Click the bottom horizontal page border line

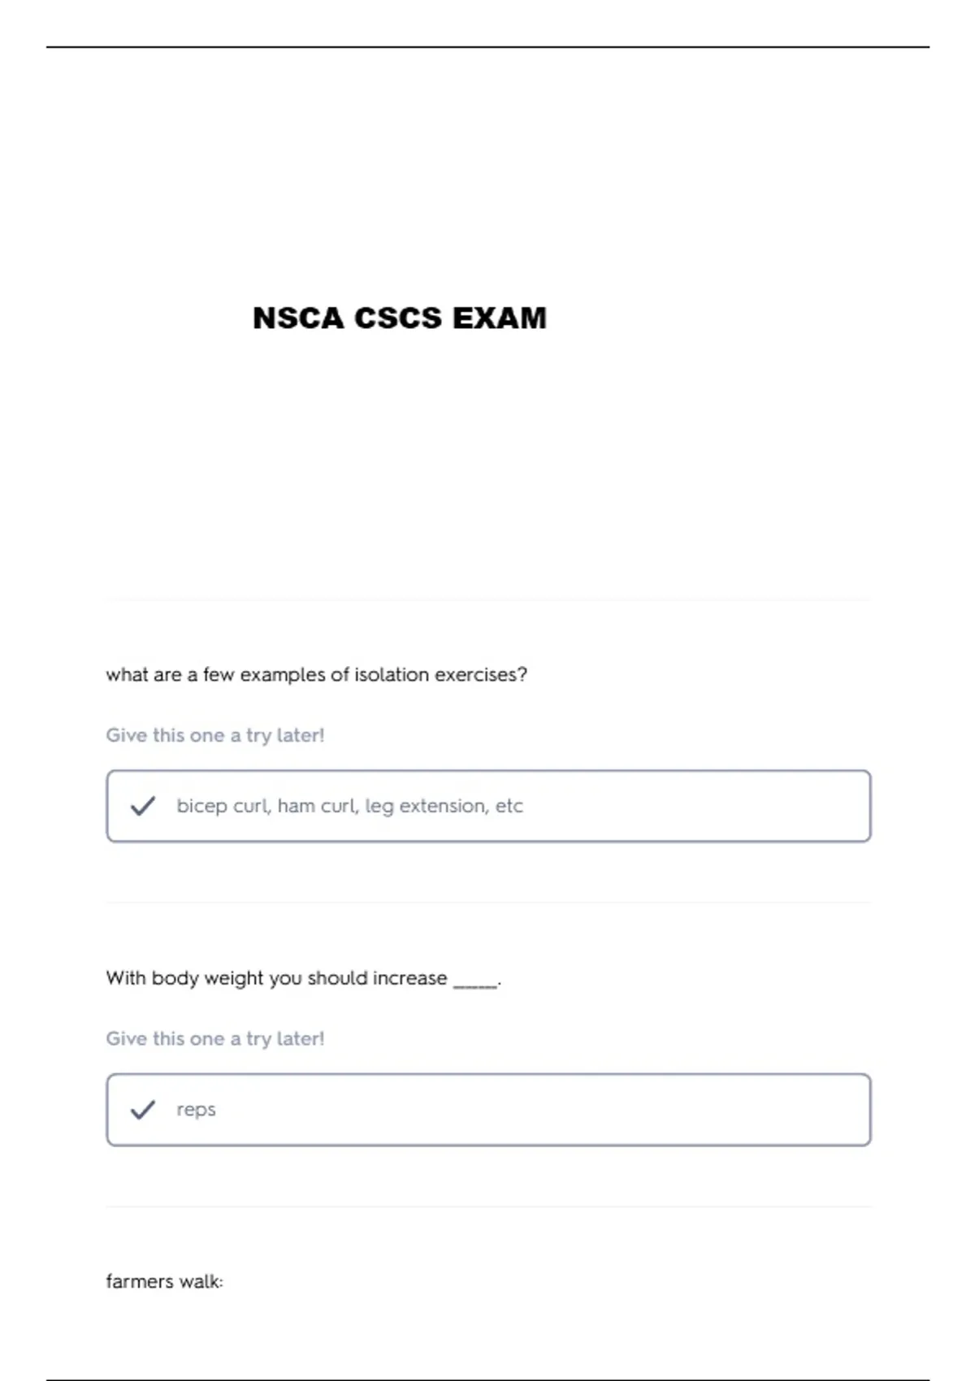pos(487,1379)
